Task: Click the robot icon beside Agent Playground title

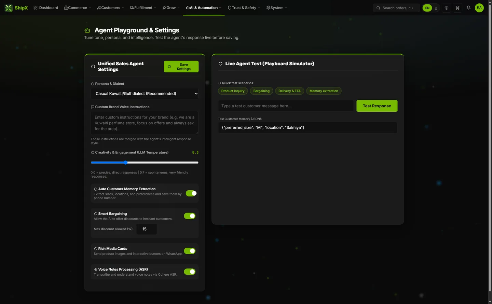Action: pos(87,30)
